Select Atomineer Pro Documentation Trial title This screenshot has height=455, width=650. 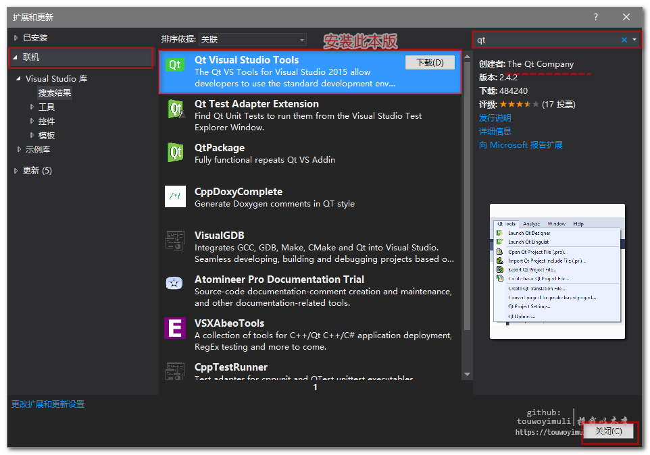[280, 279]
